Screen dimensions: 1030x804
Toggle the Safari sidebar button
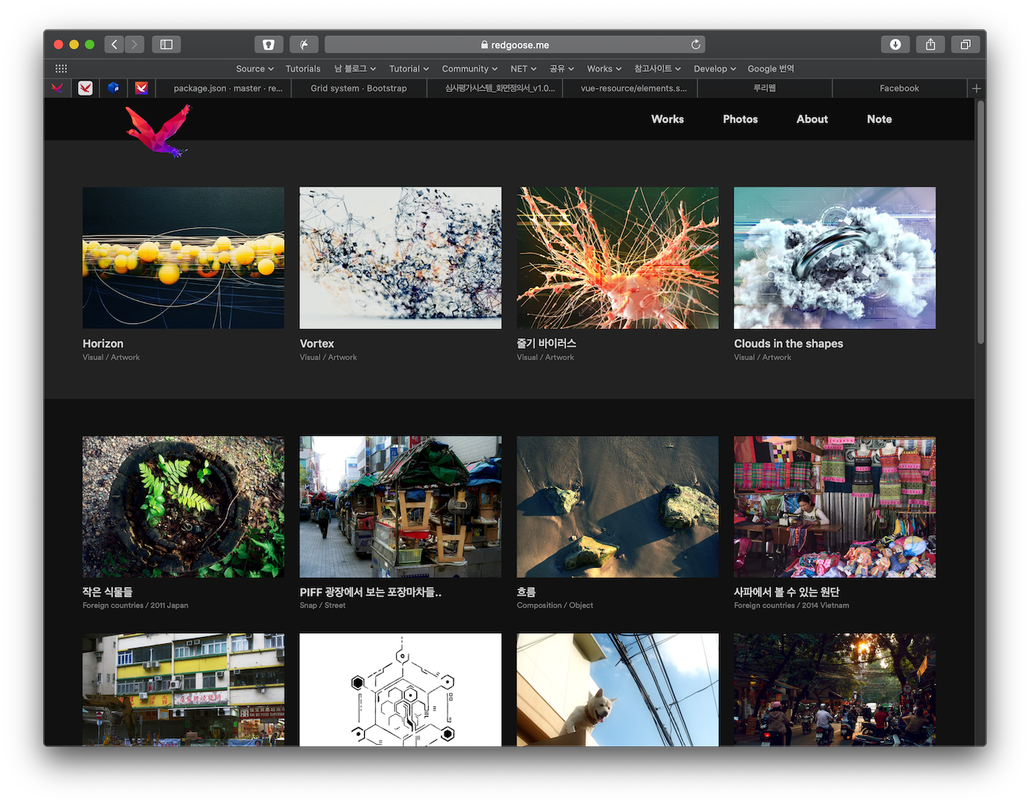(166, 44)
